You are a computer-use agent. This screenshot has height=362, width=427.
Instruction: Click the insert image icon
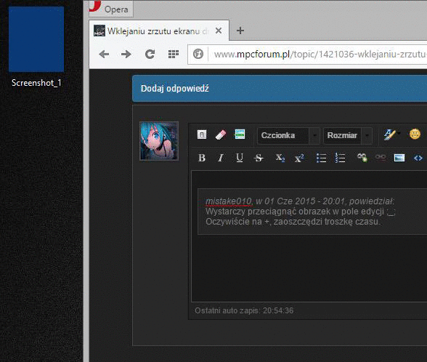[x=399, y=158]
